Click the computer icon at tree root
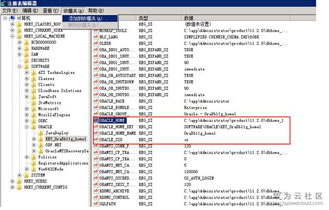 pos(12,18)
